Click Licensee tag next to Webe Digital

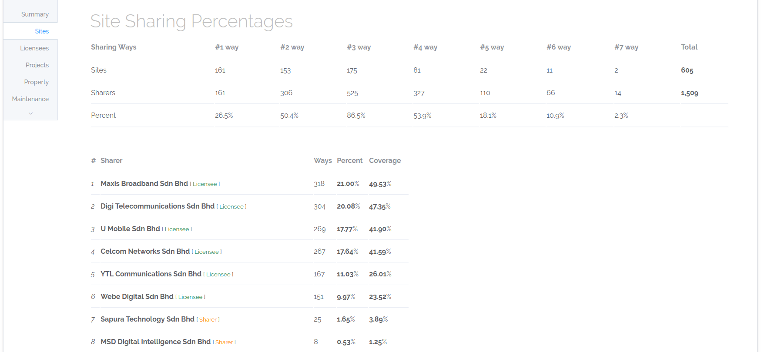coord(190,297)
